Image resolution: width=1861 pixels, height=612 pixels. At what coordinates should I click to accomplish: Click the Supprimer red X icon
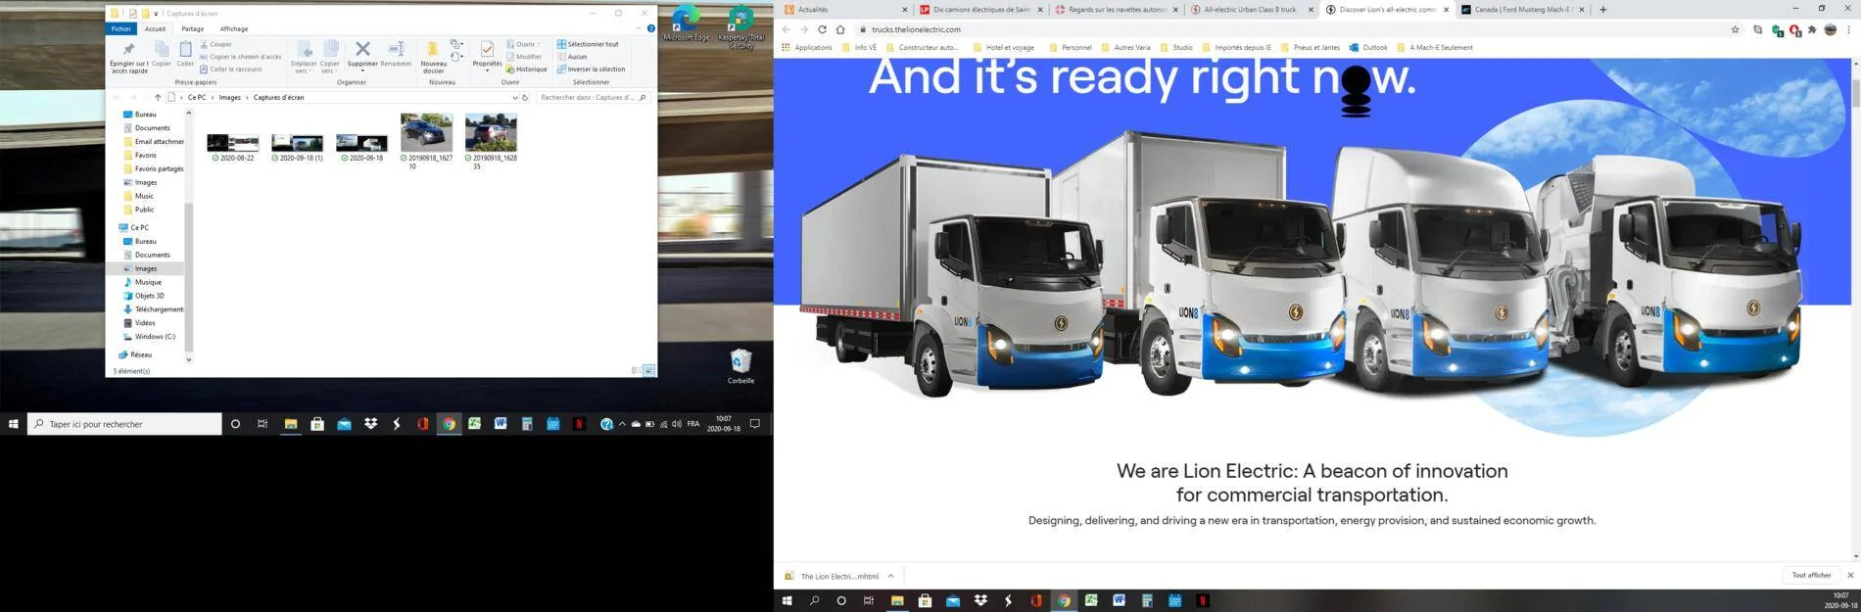[362, 48]
